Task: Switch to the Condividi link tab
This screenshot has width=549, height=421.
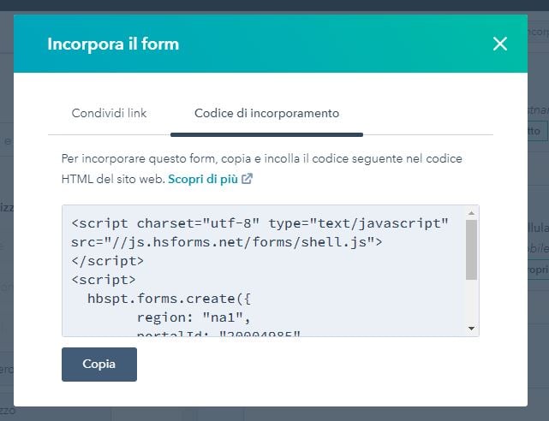Action: coord(109,113)
